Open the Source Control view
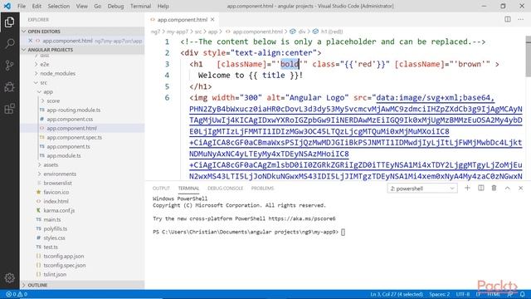Image resolution: width=531 pixels, height=299 pixels. click(x=9, y=65)
